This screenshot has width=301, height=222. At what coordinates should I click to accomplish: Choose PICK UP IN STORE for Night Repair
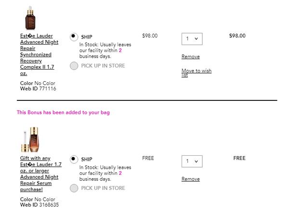tap(74, 66)
